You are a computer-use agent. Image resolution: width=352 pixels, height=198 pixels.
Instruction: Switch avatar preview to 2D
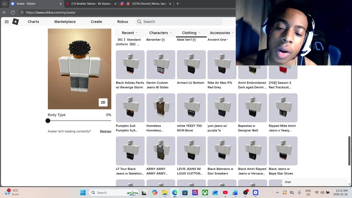point(103,102)
